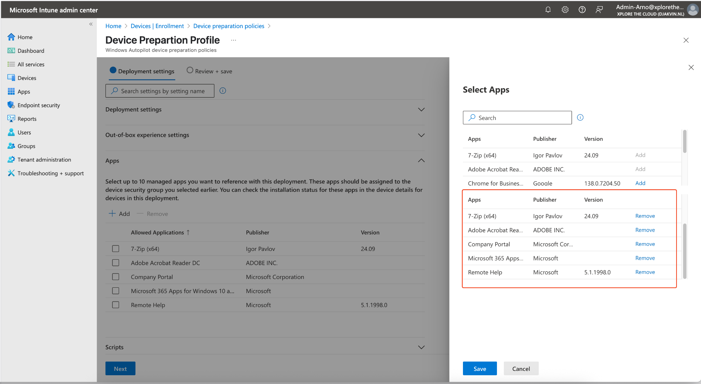701x384 pixels.
Task: Open the feedback icon in header
Action: pos(599,10)
